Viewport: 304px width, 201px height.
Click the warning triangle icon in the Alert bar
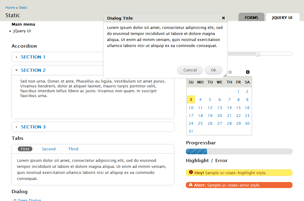(x=190, y=185)
